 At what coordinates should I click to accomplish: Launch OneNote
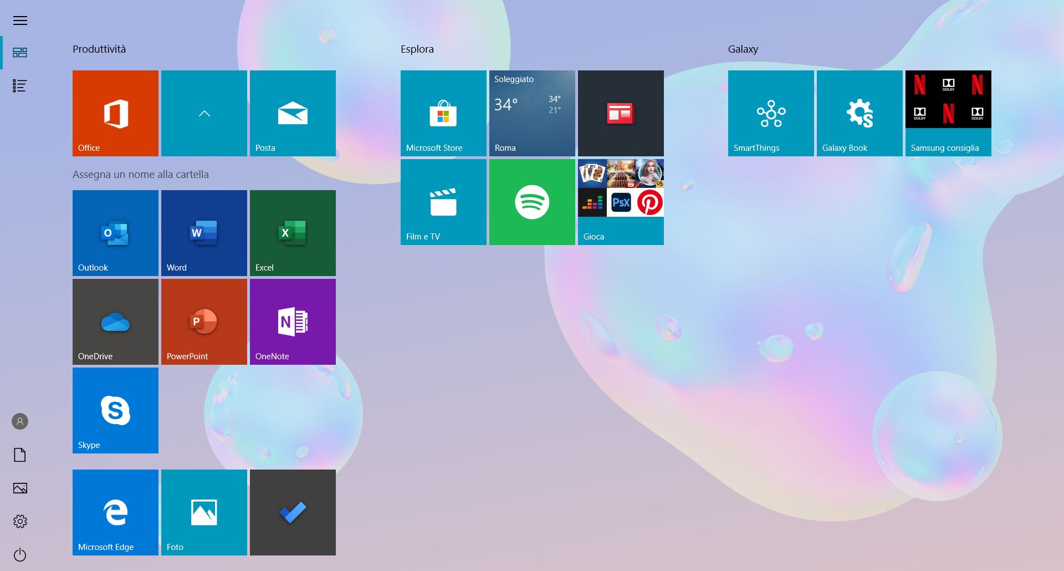293,322
